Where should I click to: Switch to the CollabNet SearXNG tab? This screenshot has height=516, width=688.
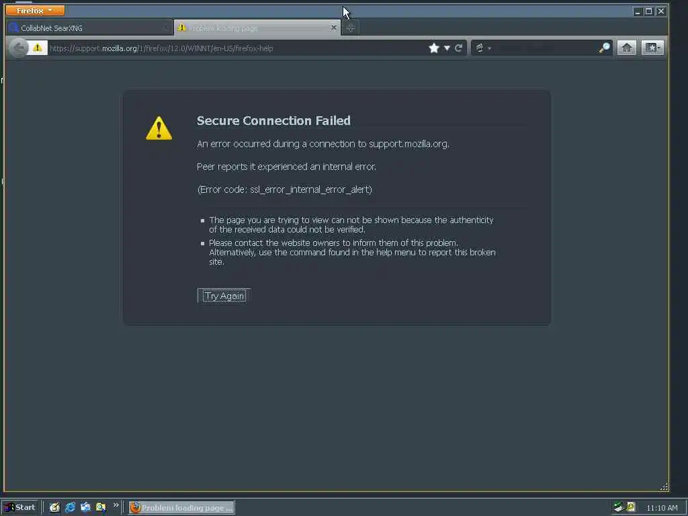point(89,28)
